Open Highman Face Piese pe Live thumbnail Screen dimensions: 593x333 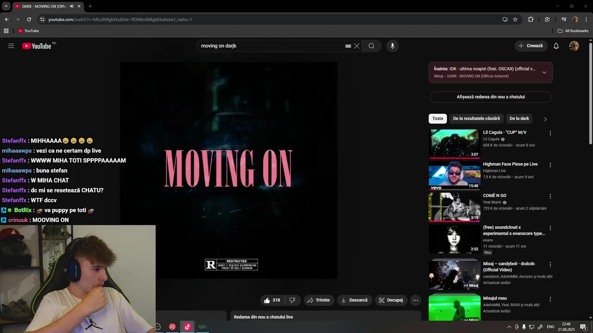click(x=454, y=175)
